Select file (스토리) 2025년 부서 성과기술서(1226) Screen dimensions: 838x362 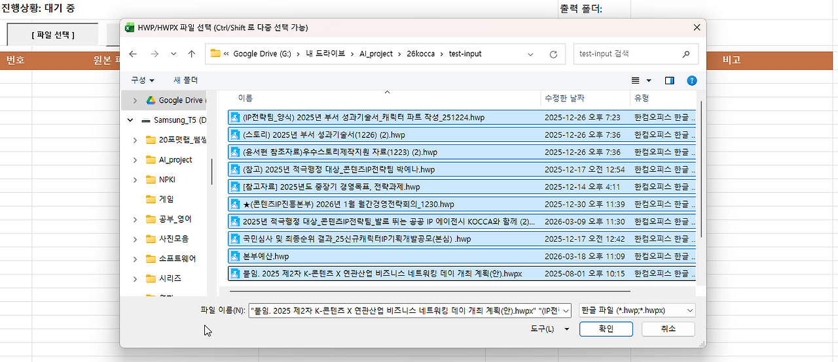pos(462,135)
